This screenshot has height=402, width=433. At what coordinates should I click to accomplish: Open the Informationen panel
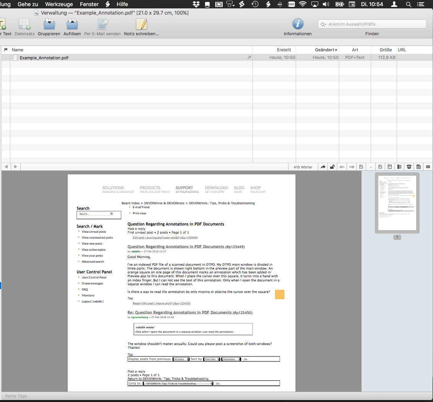[298, 24]
